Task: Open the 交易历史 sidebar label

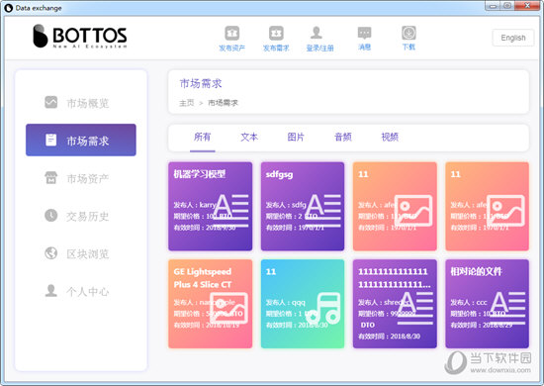Action: 88,216
